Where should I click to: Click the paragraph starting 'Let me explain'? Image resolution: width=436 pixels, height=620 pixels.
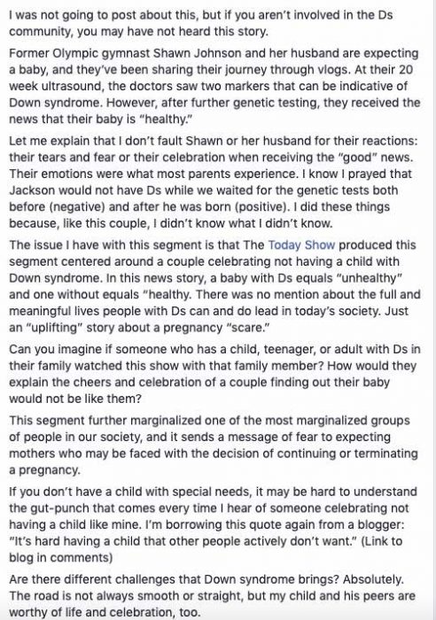(x=214, y=182)
